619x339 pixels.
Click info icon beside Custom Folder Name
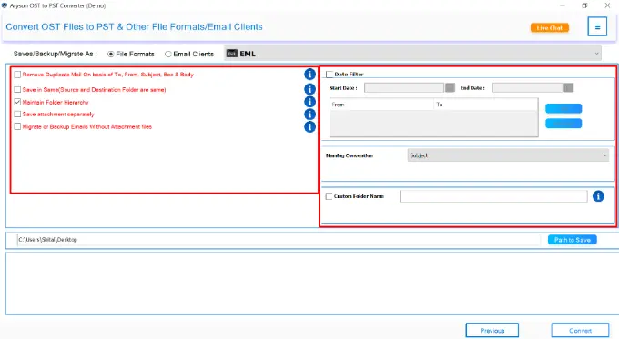pos(598,196)
